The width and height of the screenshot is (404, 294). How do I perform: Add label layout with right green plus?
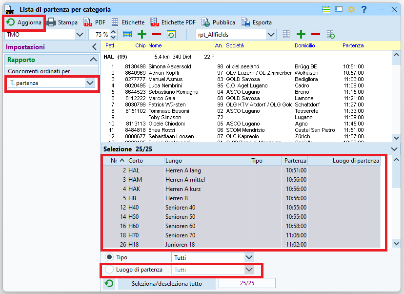(301, 34)
